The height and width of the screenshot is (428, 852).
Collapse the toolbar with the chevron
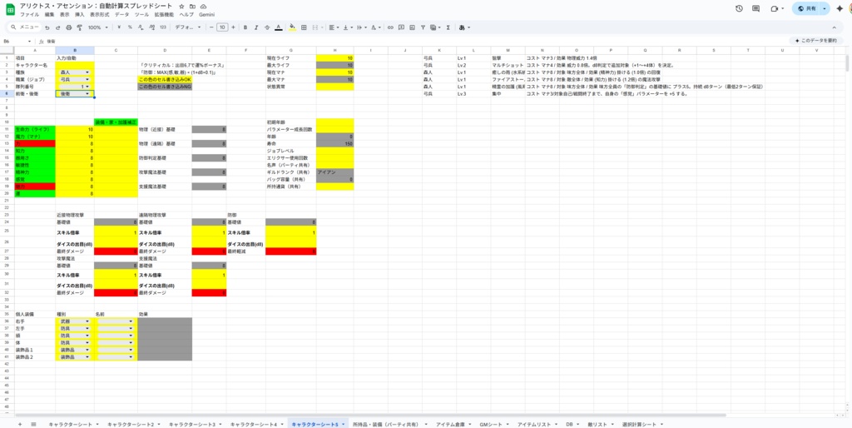tap(834, 27)
